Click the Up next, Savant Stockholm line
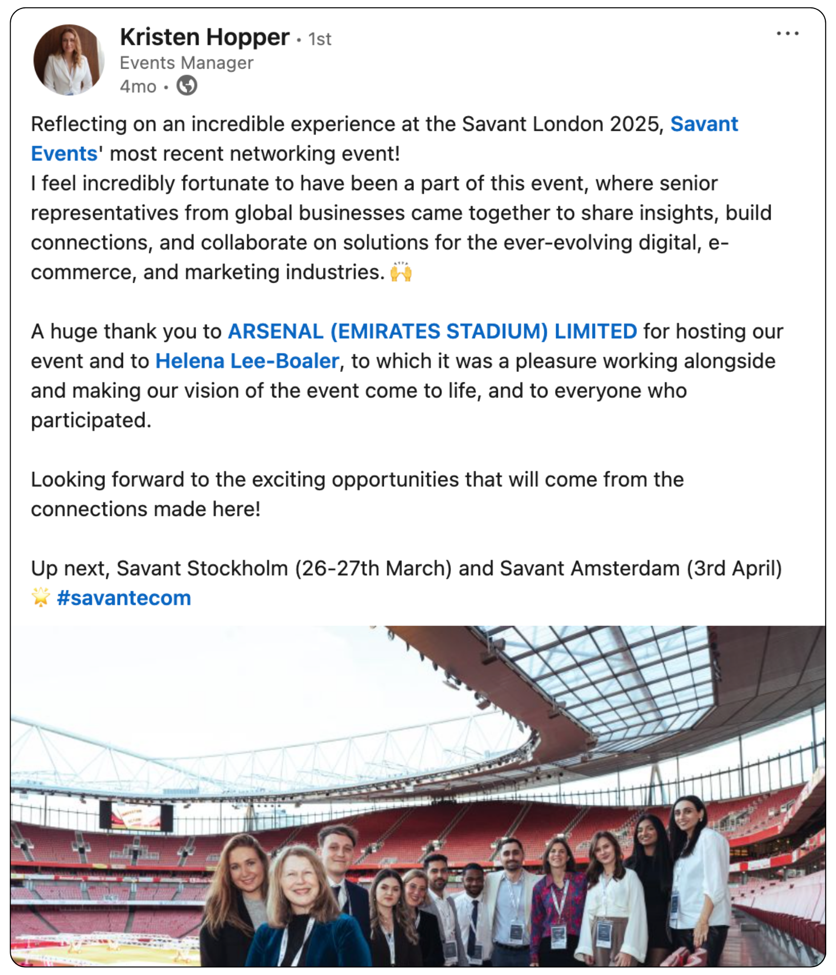This screenshot has height=975, width=836. [407, 568]
